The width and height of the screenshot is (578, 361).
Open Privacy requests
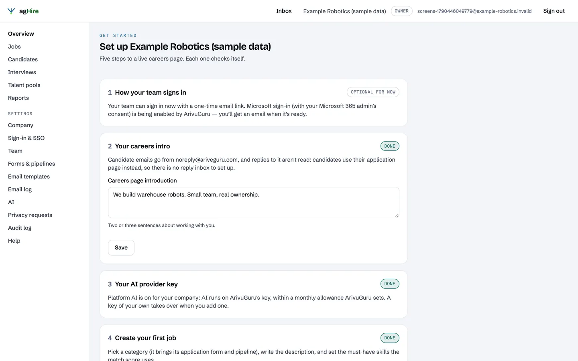(30, 215)
